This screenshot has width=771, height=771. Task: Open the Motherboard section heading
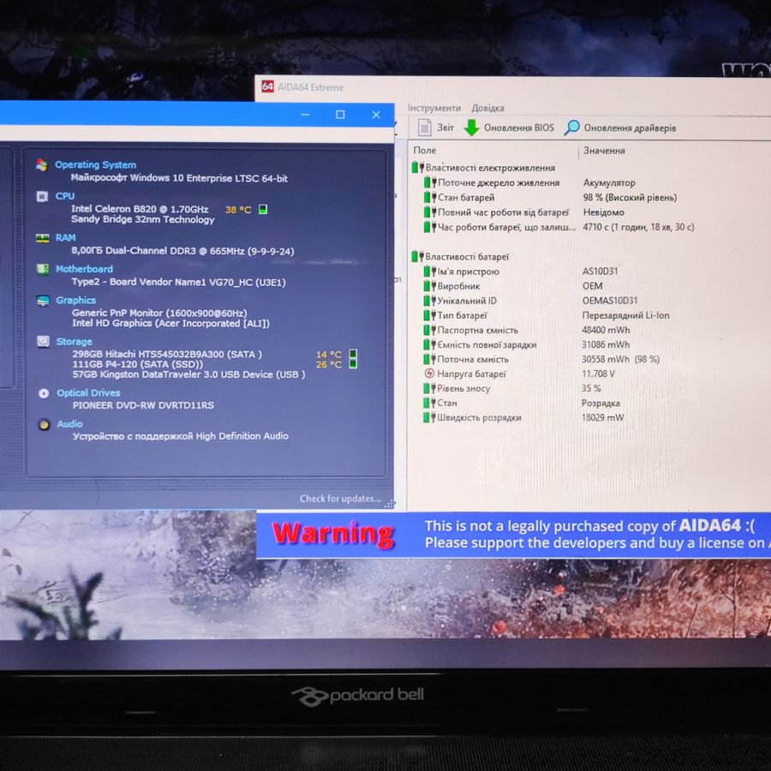[84, 269]
